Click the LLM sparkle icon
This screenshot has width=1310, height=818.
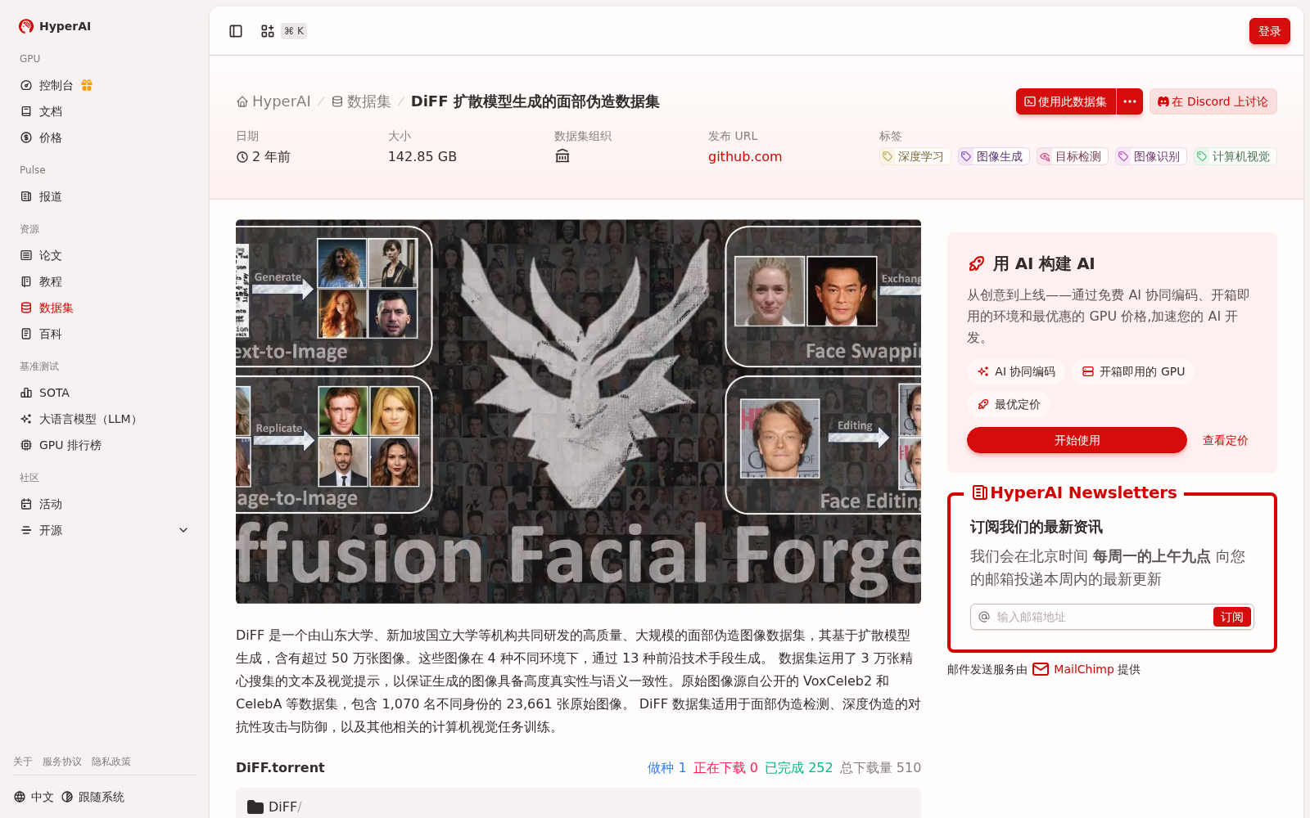point(26,419)
